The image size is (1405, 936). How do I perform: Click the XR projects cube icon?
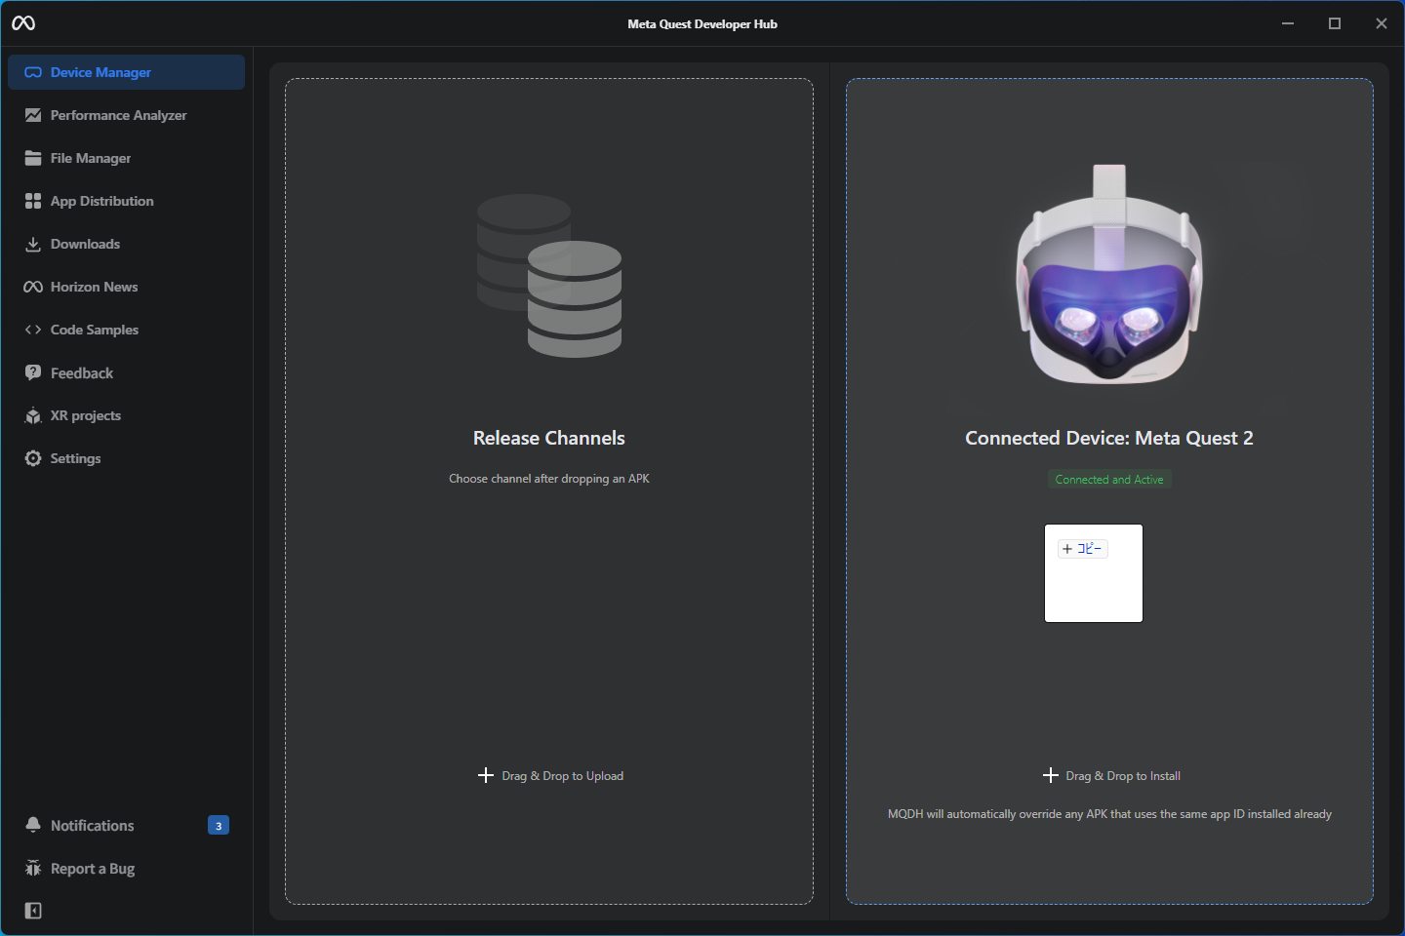[33, 415]
